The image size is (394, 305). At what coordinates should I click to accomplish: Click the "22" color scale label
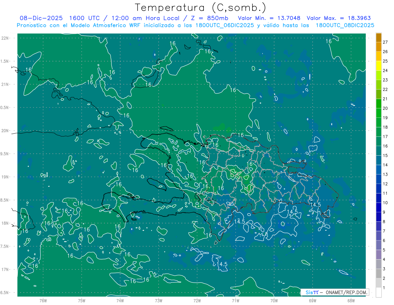[385, 89]
